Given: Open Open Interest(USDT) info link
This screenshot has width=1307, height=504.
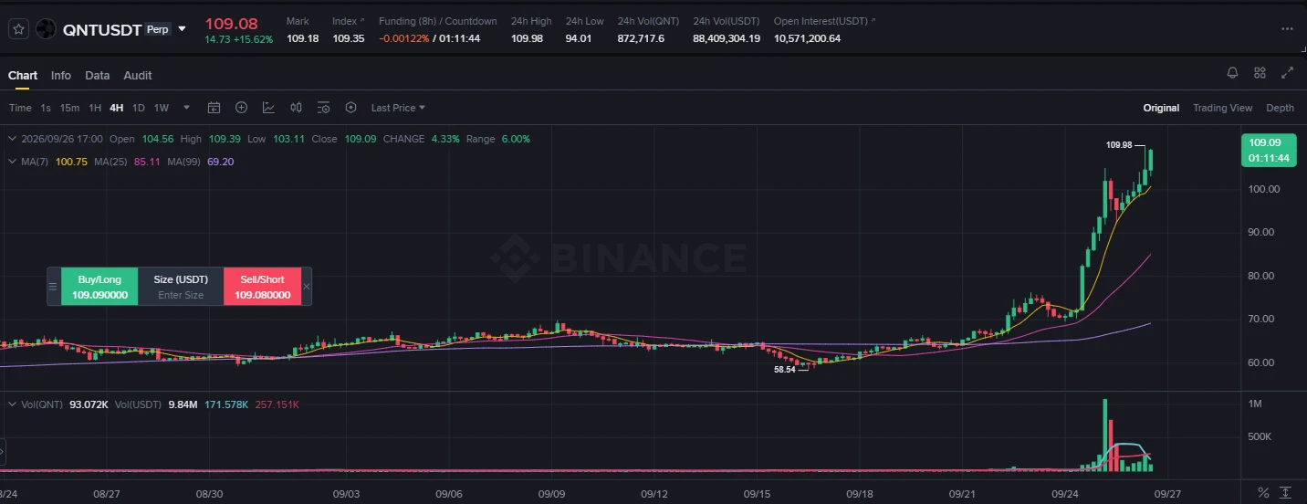Looking at the screenshot, I should 823,21.
